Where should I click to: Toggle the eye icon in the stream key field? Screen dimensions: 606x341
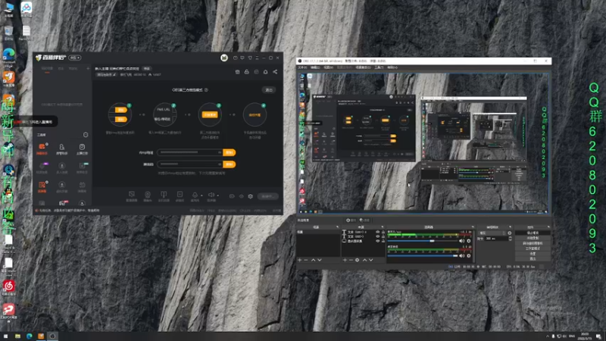[220, 164]
